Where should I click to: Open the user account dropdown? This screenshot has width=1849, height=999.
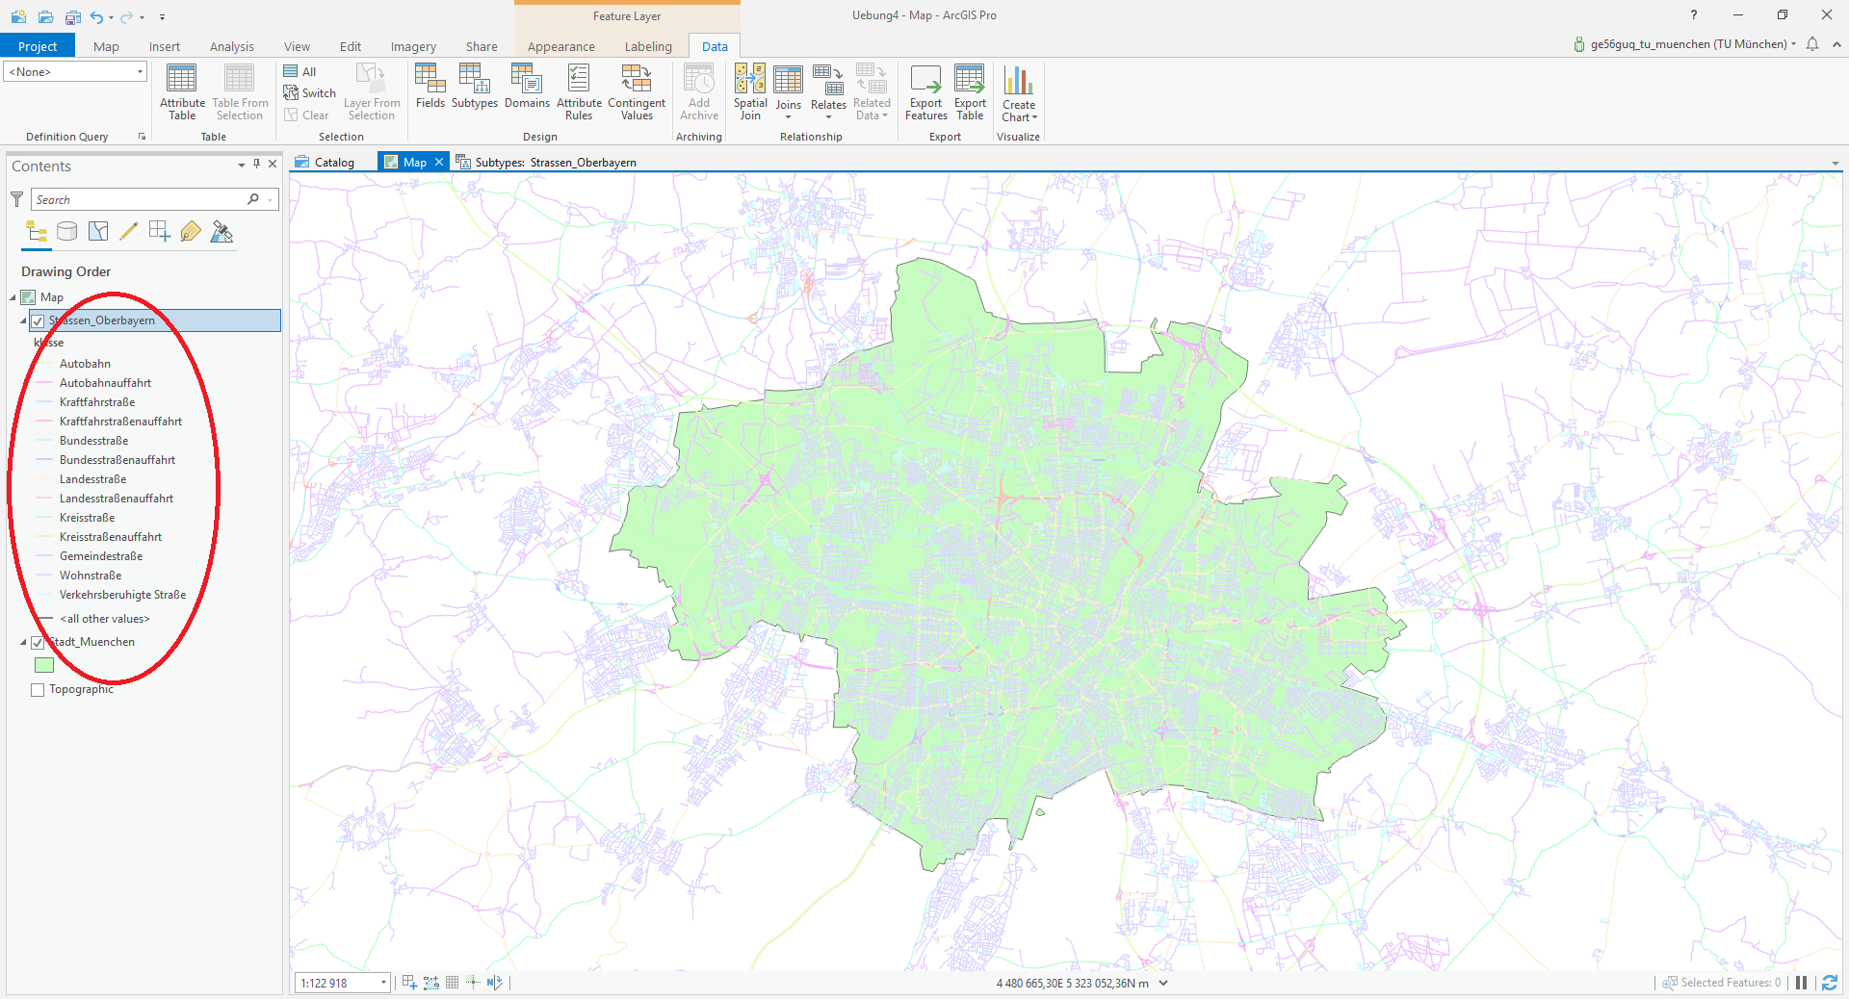1794,44
